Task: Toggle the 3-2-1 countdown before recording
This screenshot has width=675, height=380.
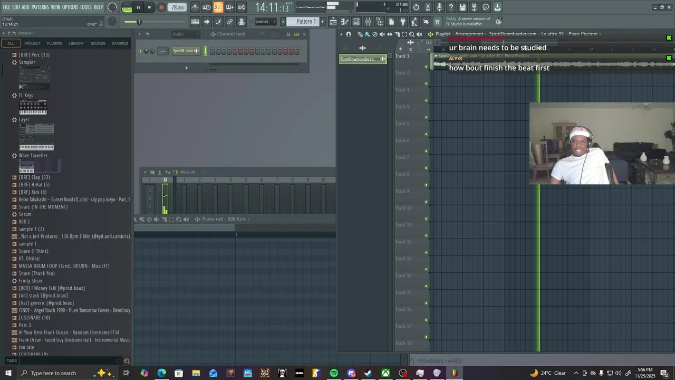Action: tap(218, 7)
